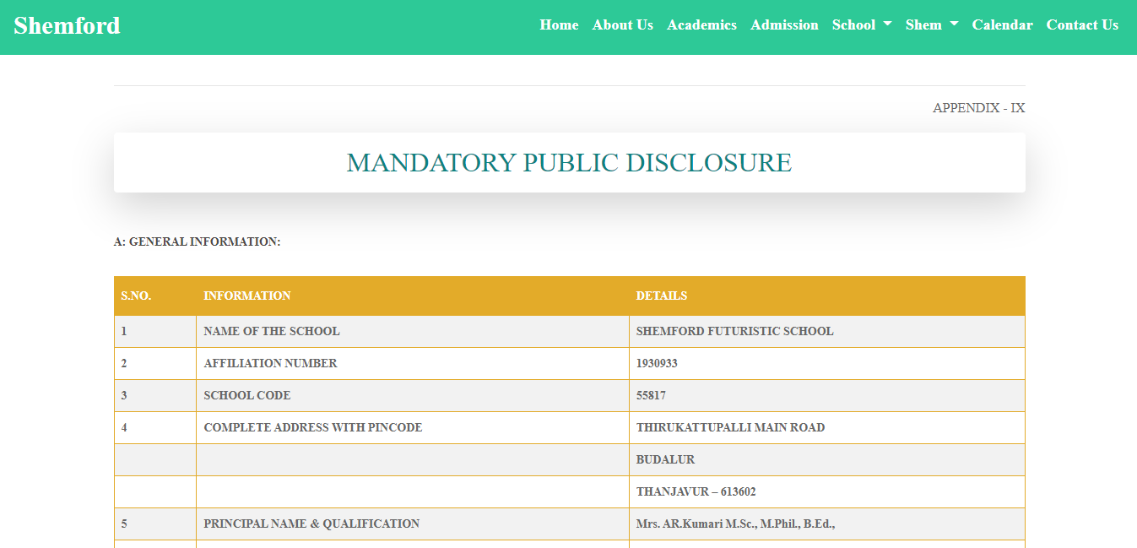Click the A: GENERAL INFORMATION heading

pyautogui.click(x=197, y=241)
